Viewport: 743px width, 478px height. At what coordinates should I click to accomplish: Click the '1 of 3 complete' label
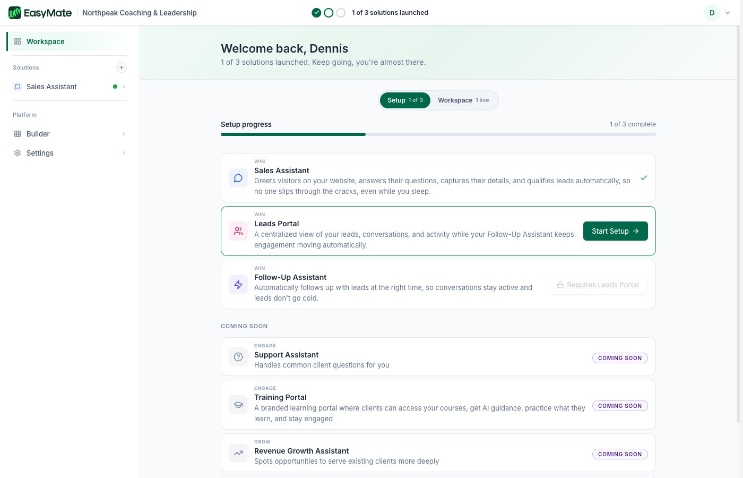633,124
